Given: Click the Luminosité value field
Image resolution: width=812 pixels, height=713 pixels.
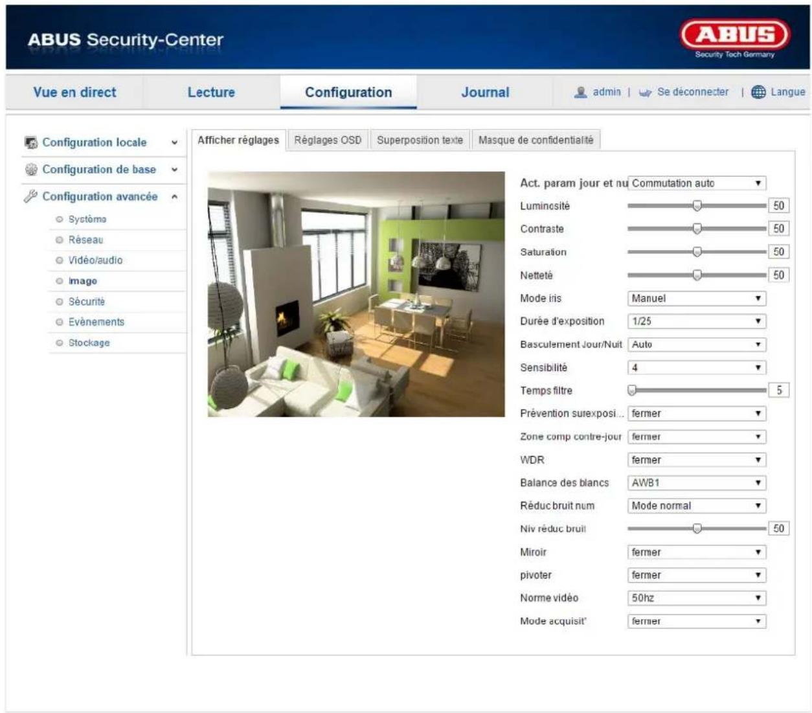Looking at the screenshot, I should [779, 206].
